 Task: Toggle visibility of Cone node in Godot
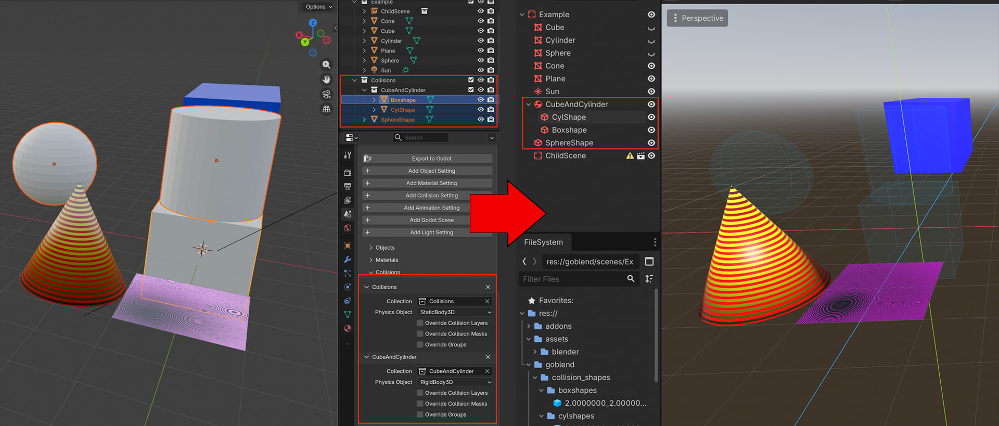[x=651, y=66]
